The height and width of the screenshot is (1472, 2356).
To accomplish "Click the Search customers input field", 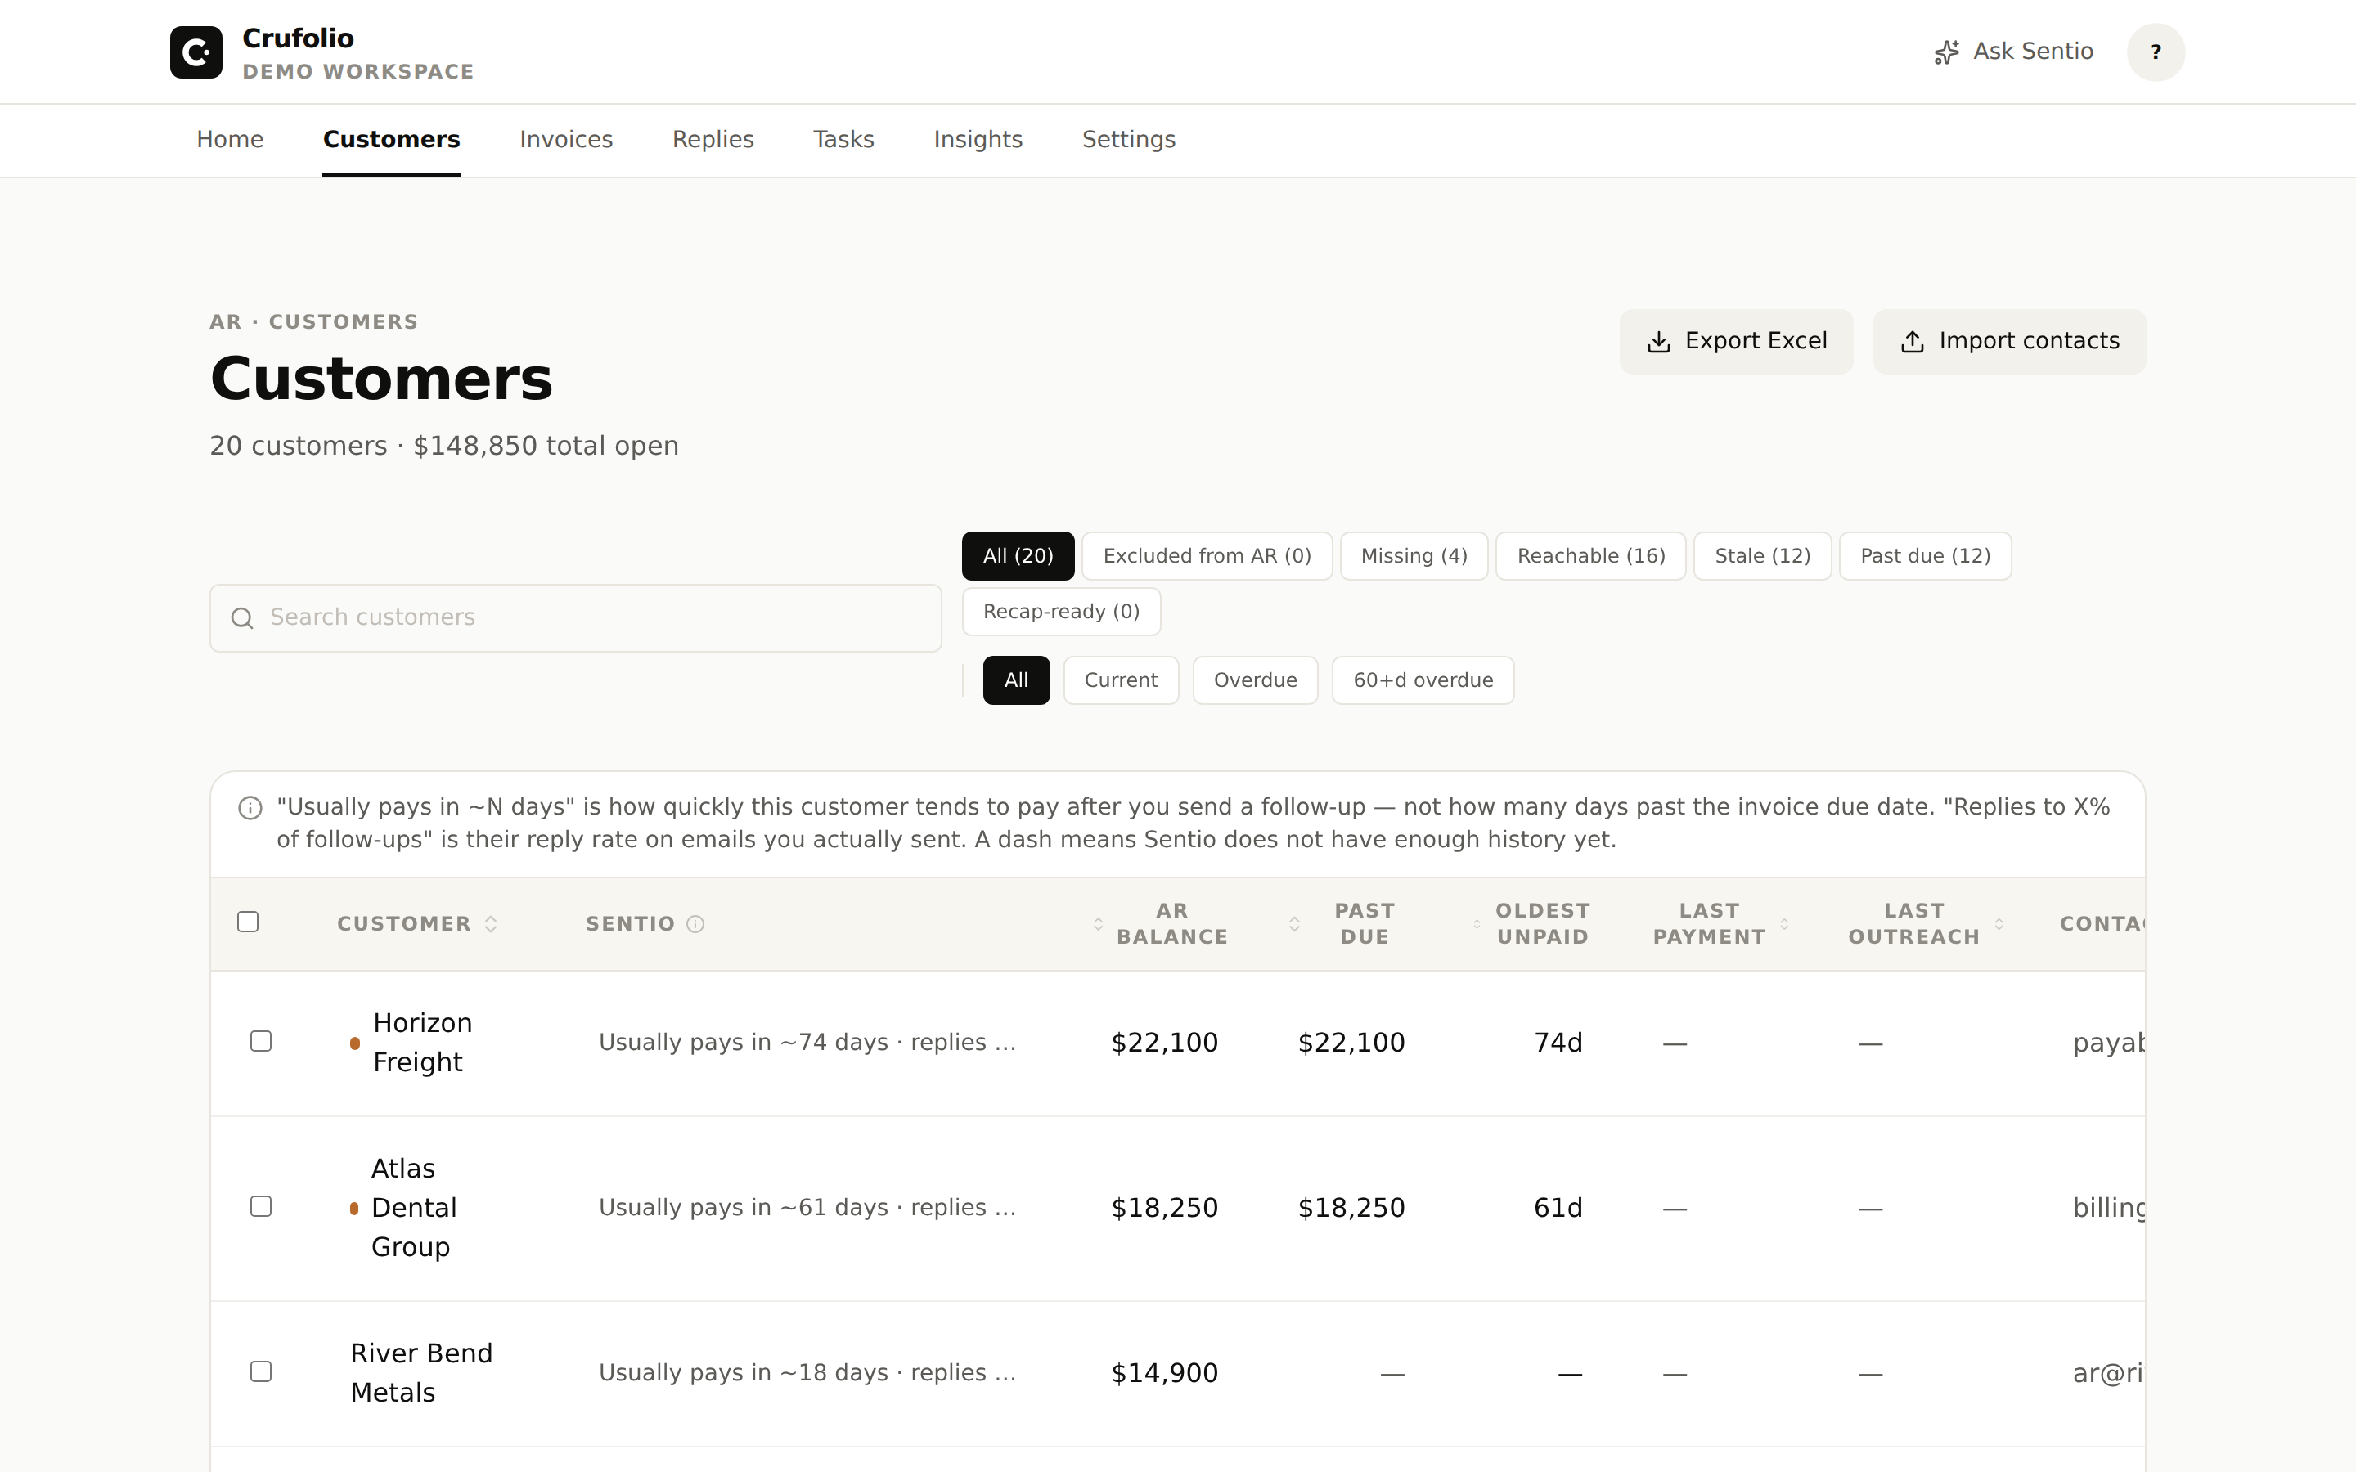I will pos(575,618).
